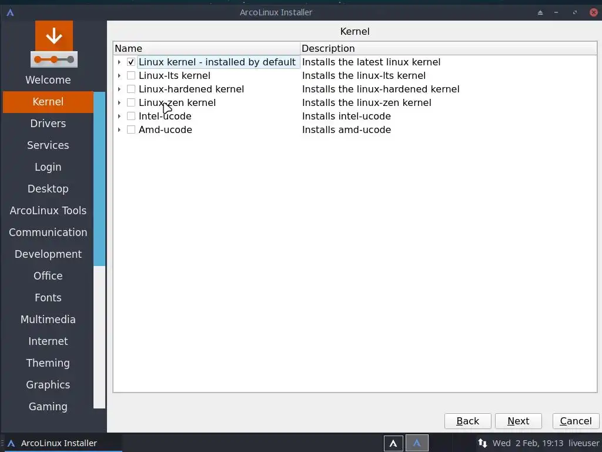Click the Back button
This screenshot has height=452, width=602.
(x=467, y=421)
